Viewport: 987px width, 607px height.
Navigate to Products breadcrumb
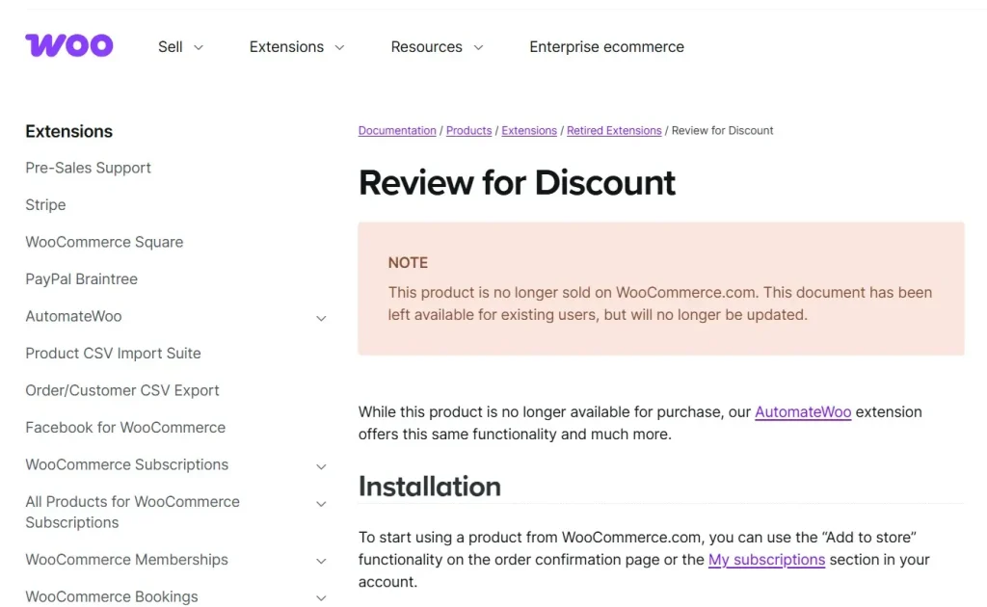[x=468, y=130]
